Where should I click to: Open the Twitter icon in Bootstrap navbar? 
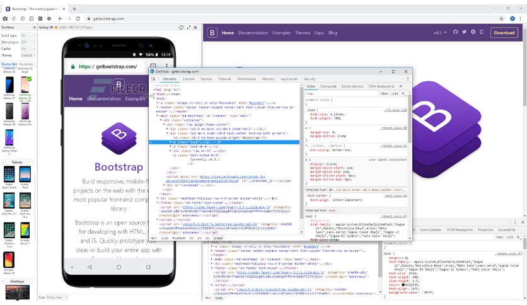point(464,32)
